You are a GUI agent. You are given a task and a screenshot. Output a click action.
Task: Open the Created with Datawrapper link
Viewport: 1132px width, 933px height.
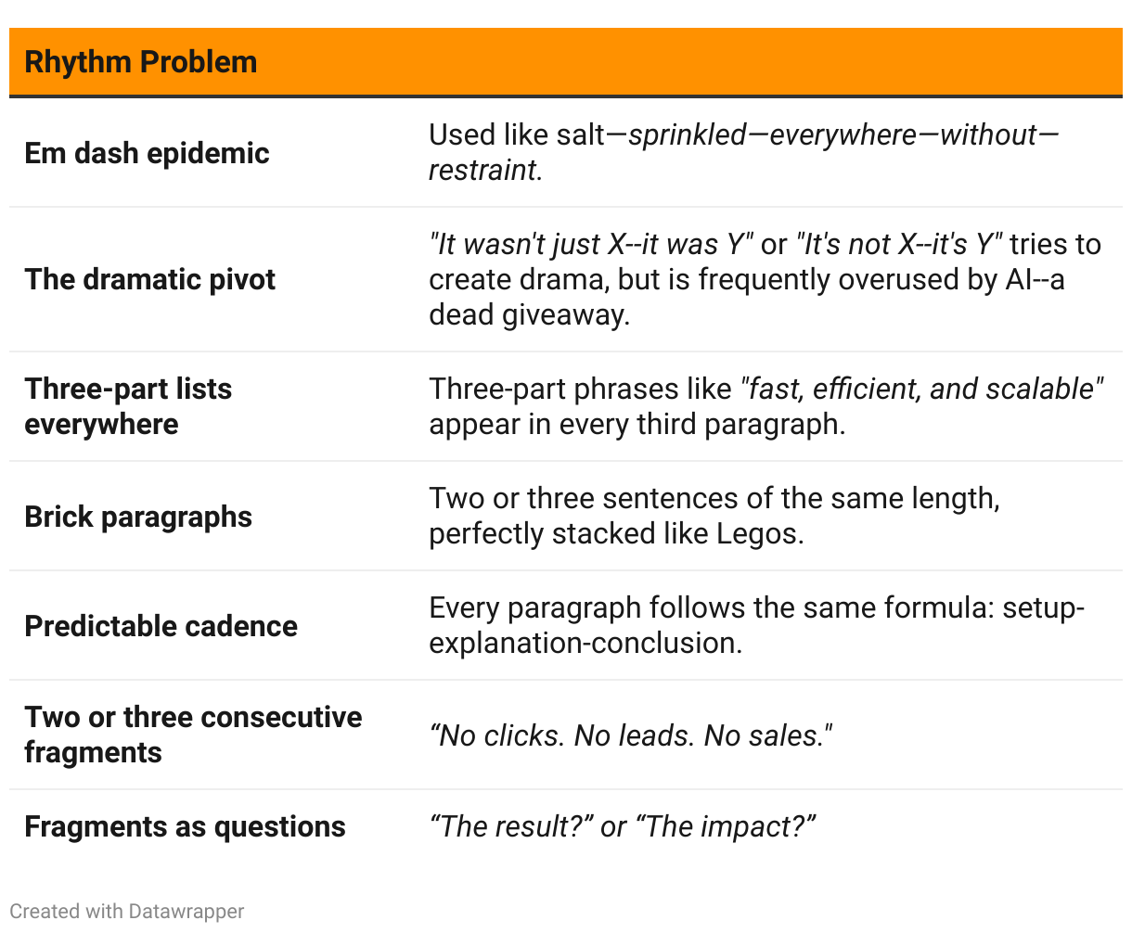click(127, 912)
